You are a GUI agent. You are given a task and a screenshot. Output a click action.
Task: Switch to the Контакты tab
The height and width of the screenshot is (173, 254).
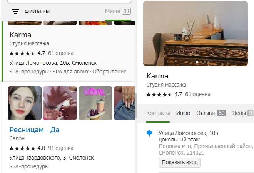[158, 113]
